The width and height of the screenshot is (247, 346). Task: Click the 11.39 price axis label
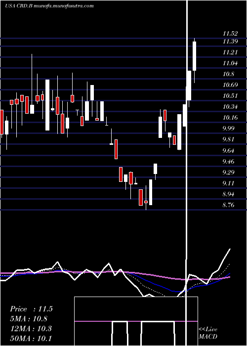point(230,41)
